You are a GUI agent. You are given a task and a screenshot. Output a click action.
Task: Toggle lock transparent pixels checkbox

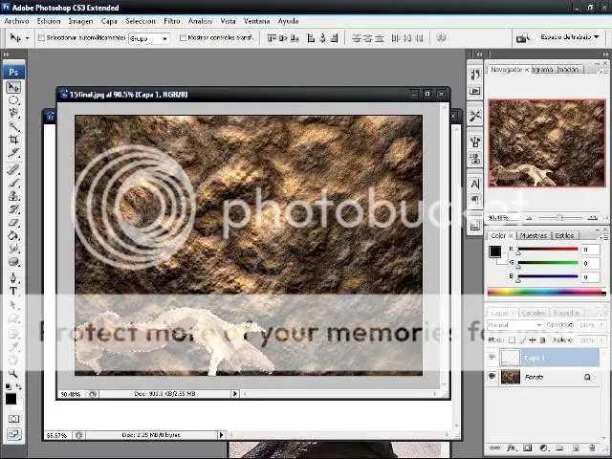[512, 340]
